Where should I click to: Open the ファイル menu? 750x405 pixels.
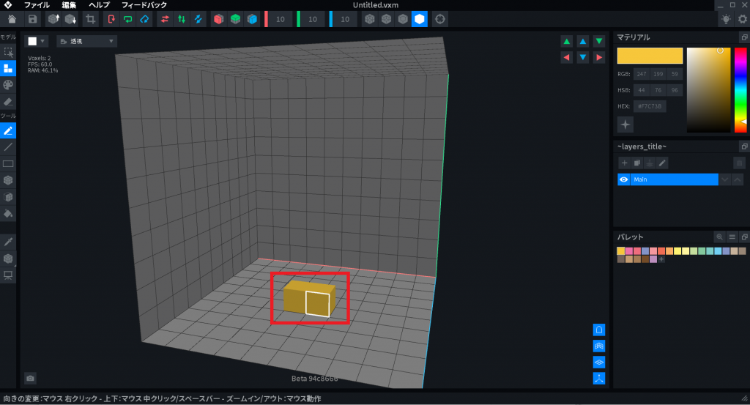pos(37,5)
